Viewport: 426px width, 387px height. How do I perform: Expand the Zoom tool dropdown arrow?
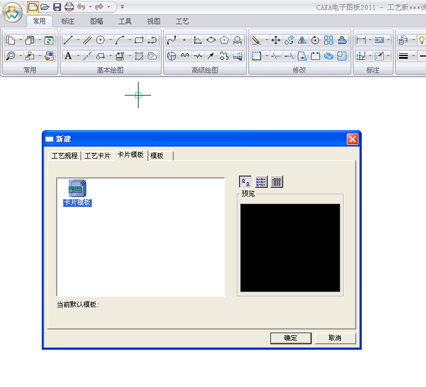[20, 56]
